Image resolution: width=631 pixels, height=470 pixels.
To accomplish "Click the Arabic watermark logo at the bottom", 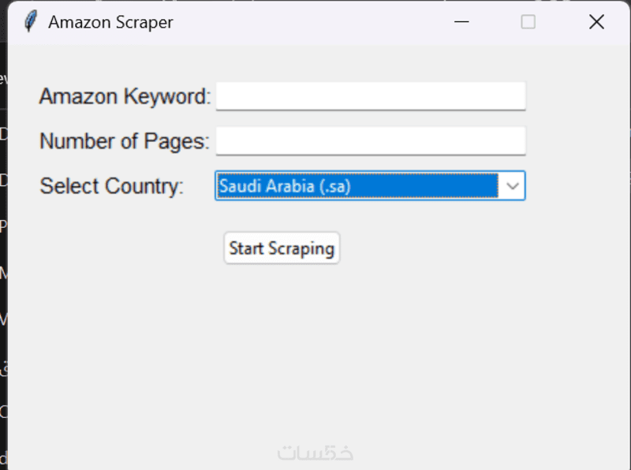I will pos(315,453).
